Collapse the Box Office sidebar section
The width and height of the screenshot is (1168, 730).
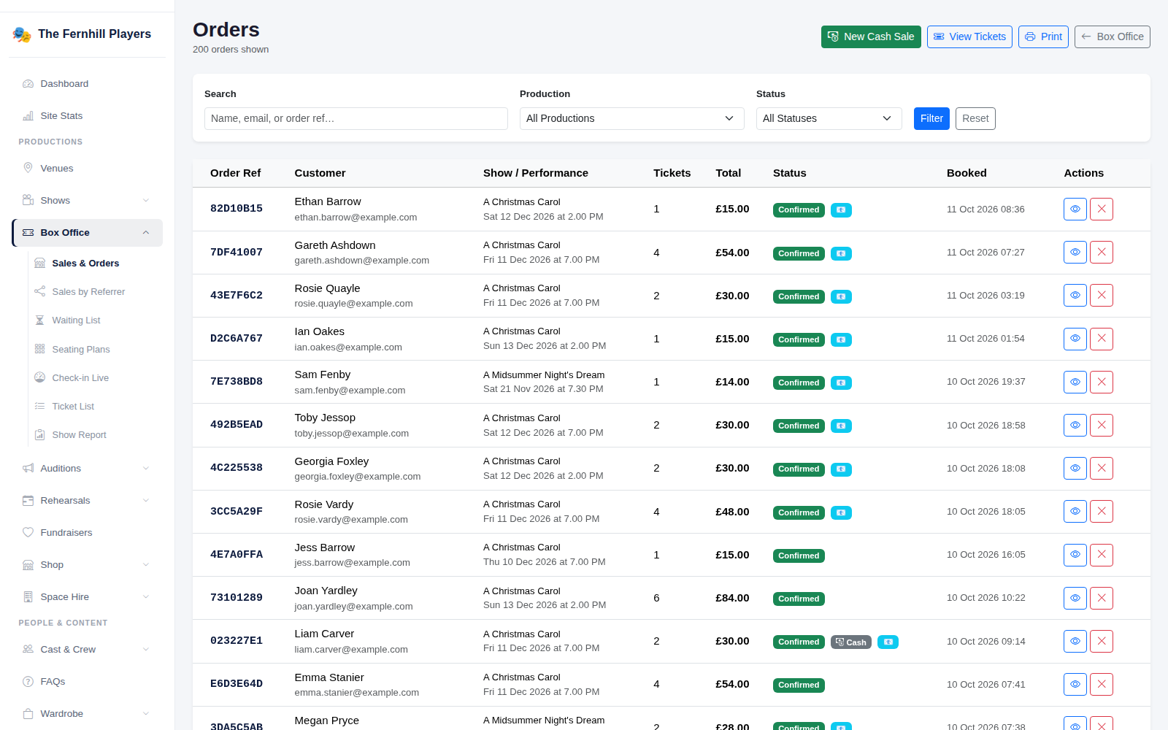pos(87,233)
